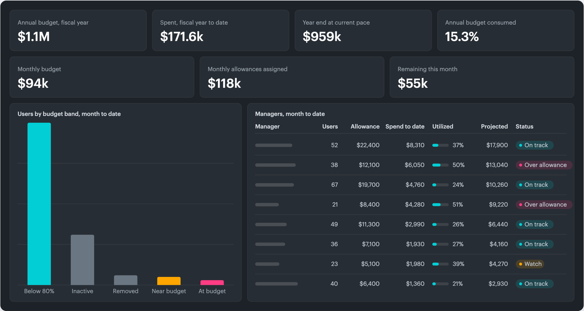584x311 pixels.
Task: Click the $11,300 allowance cell
Action: pyautogui.click(x=369, y=224)
